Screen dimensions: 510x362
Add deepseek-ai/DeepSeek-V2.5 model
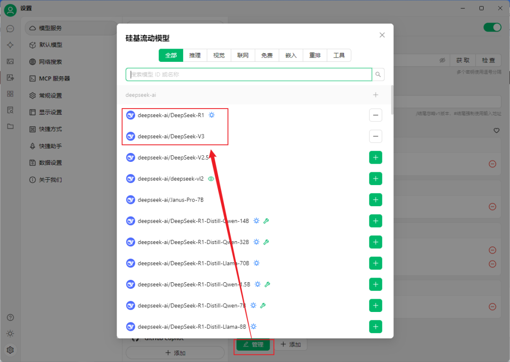[376, 158]
